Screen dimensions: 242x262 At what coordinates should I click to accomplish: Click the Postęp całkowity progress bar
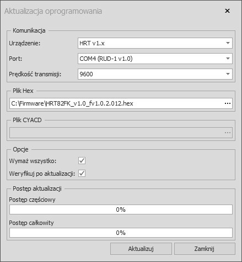pyautogui.click(x=121, y=233)
